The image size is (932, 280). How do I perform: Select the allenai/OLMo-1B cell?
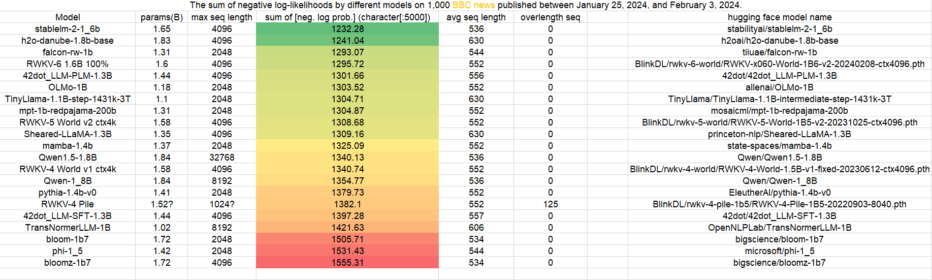[x=780, y=87]
